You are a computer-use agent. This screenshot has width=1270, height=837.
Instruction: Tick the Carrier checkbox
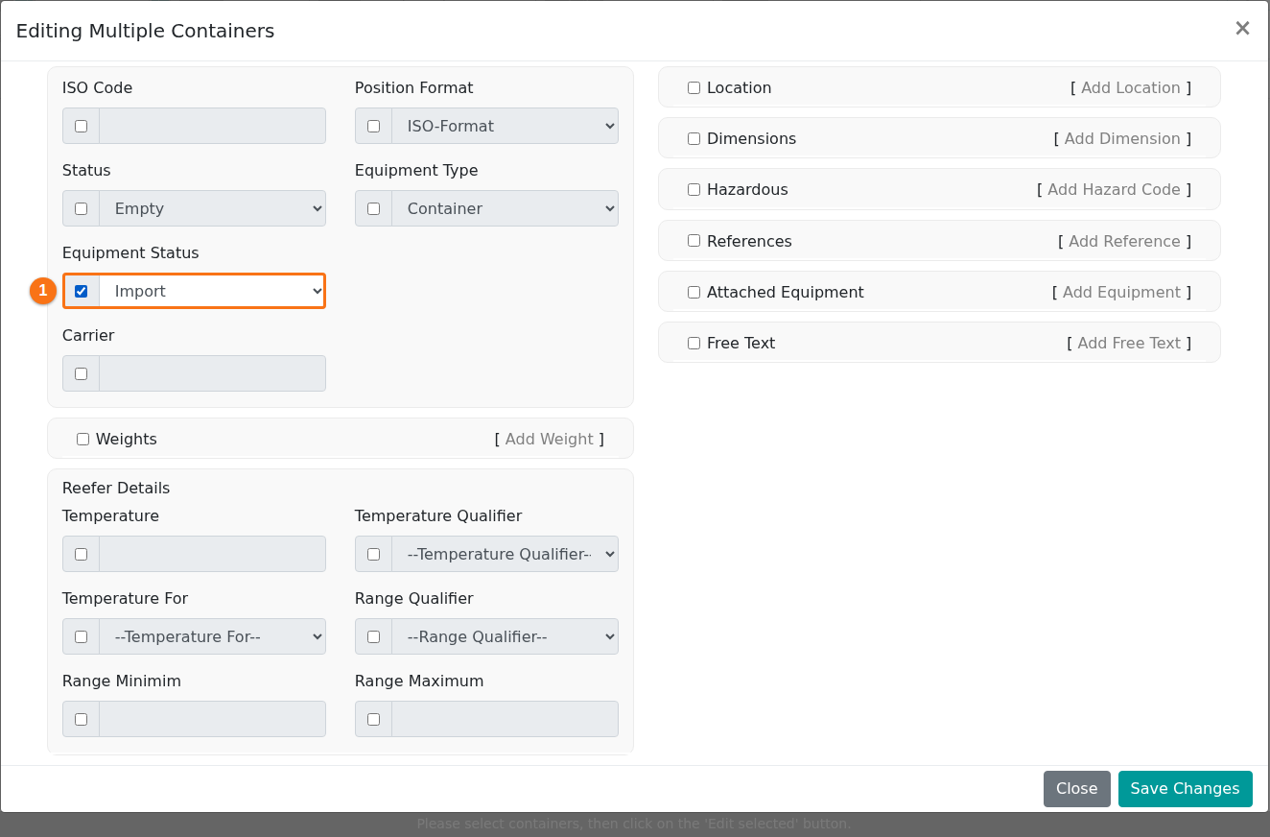81,373
